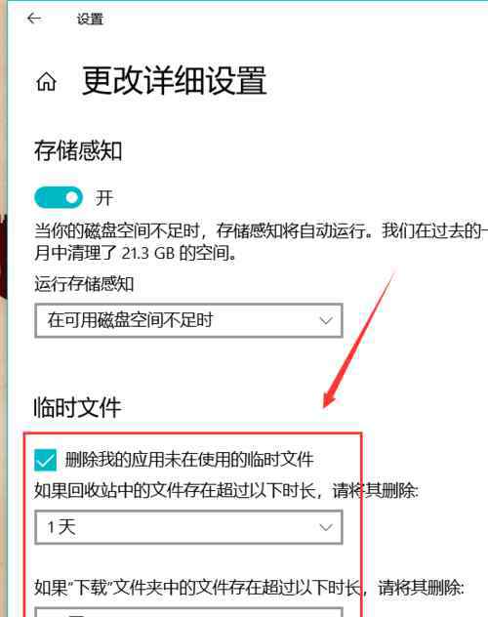The width and height of the screenshot is (488, 617).
Task: Click the 设置 window title text
Action: [90, 19]
